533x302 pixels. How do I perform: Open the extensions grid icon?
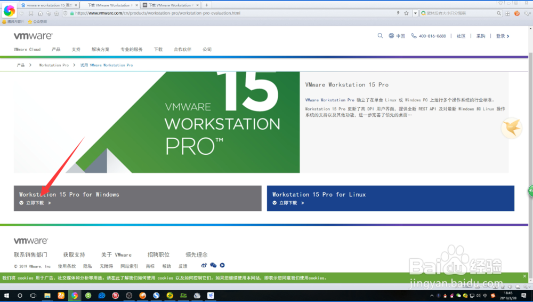(507, 13)
